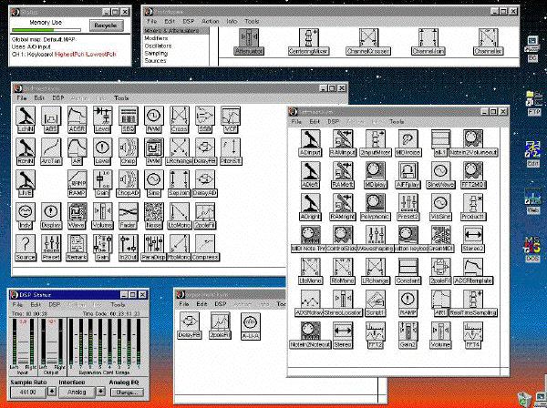Open Action menu in top palette window
The image size is (547, 408).
[x=211, y=21]
